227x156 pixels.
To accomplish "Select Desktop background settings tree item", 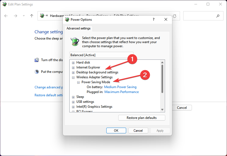I will (x=97, y=72).
